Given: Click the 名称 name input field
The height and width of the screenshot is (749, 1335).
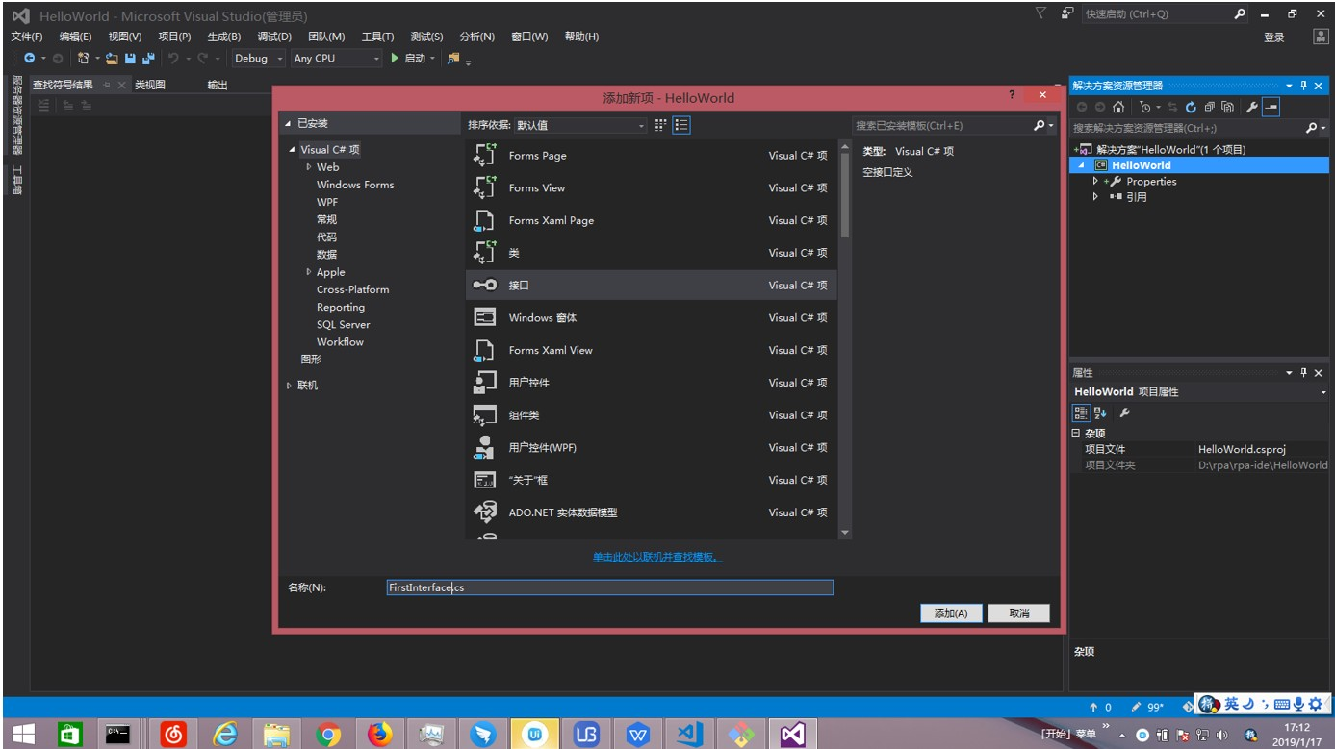Looking at the screenshot, I should click(609, 587).
